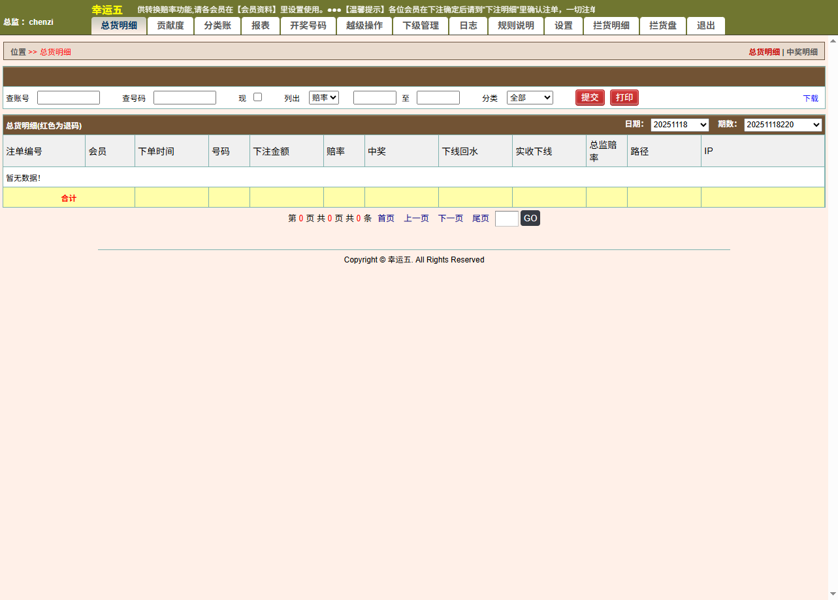Image resolution: width=838 pixels, height=600 pixels.
Task: Toggle the 现 checkbox
Action: [x=257, y=97]
